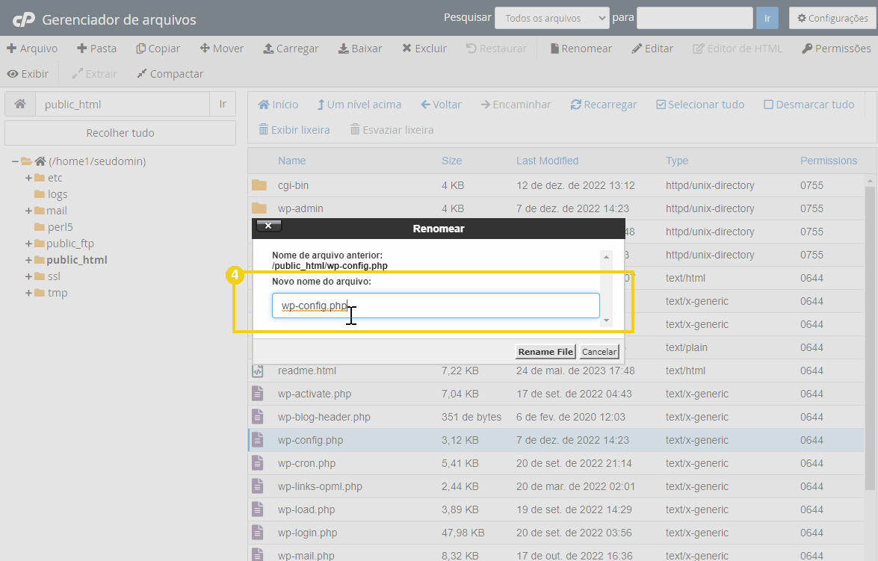Click the cPanel logo icon
The image size is (878, 561).
pyautogui.click(x=24, y=20)
